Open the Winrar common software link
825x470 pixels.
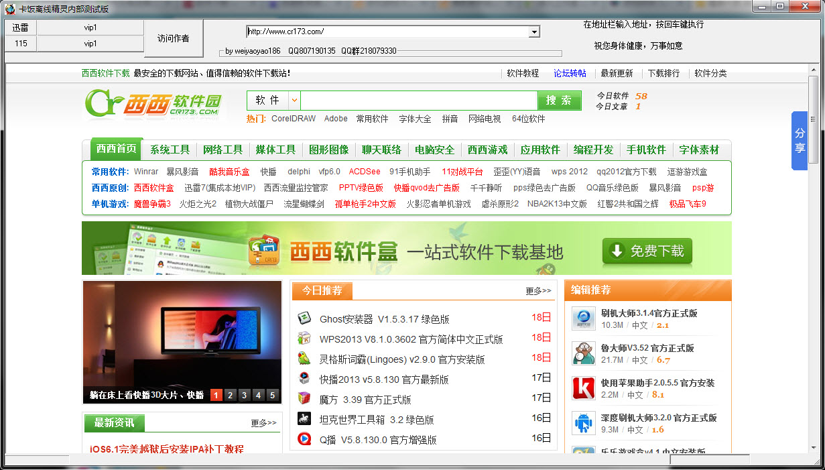[x=146, y=172]
